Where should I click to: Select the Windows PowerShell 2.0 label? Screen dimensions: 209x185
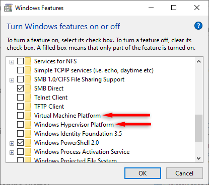[66, 143]
